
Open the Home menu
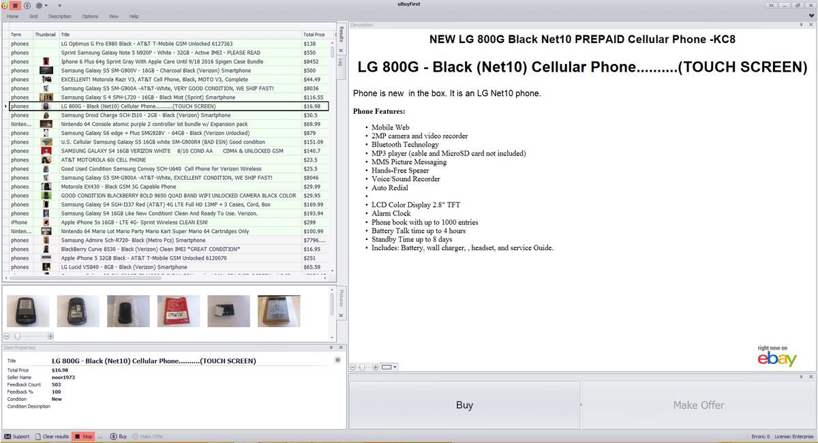point(12,16)
